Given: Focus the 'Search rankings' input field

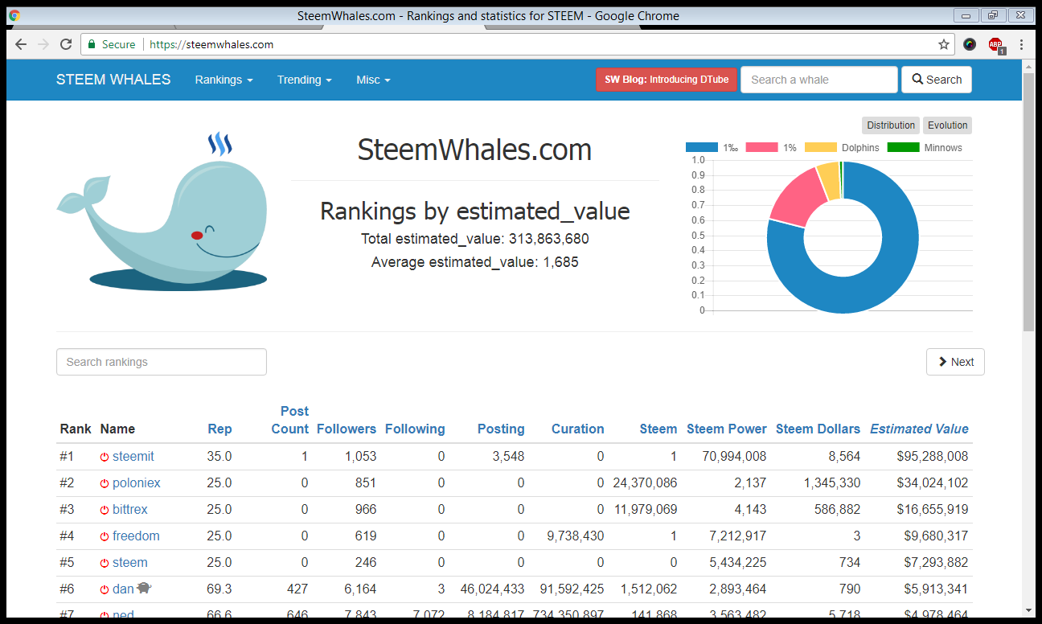Looking at the screenshot, I should (x=162, y=362).
